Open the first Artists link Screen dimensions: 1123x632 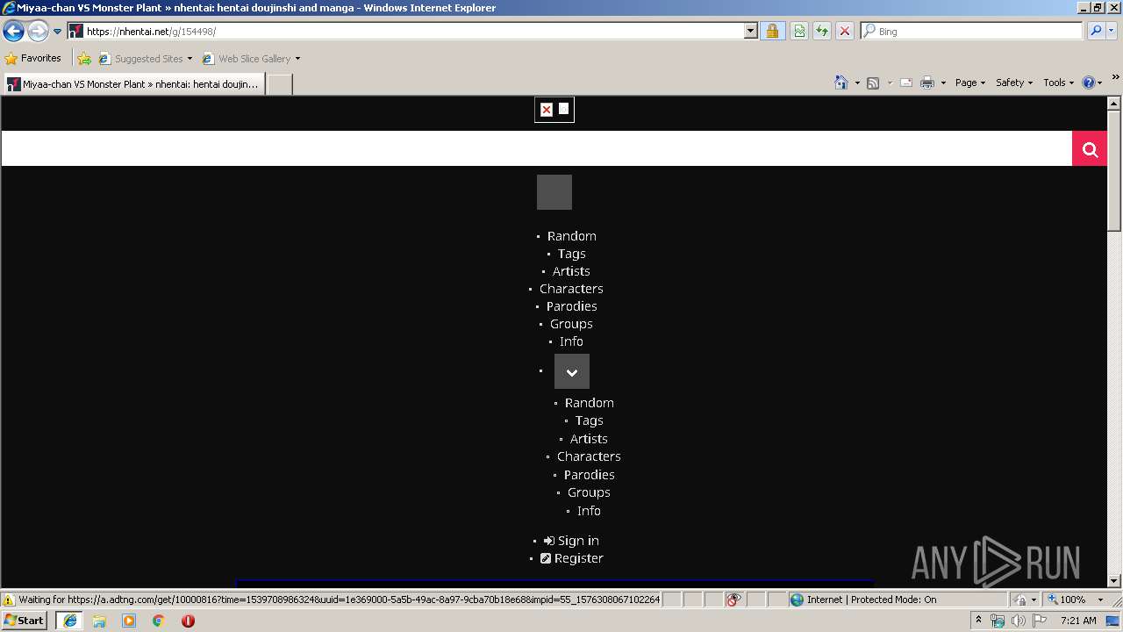(x=571, y=271)
